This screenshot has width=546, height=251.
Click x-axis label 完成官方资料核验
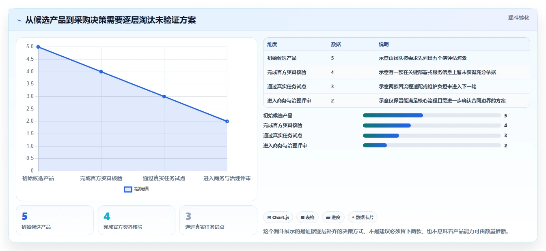click(x=101, y=178)
